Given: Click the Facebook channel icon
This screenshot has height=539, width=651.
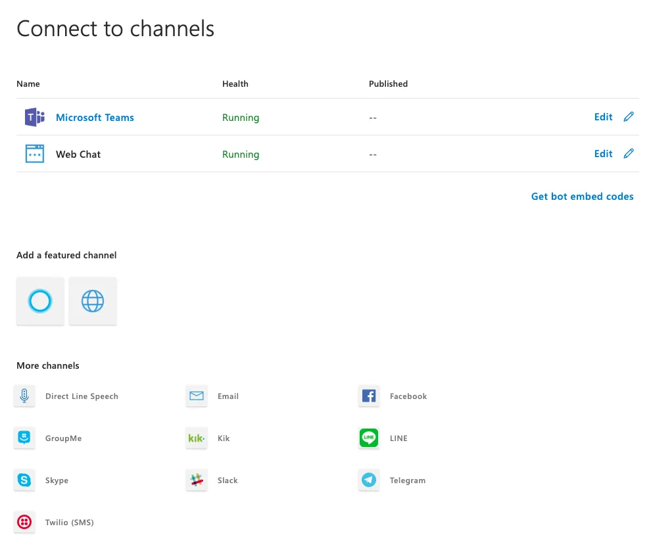Looking at the screenshot, I should tap(369, 396).
